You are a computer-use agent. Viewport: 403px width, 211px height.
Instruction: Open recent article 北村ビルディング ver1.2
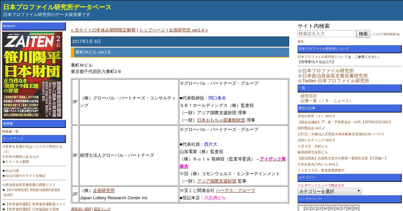(316, 140)
